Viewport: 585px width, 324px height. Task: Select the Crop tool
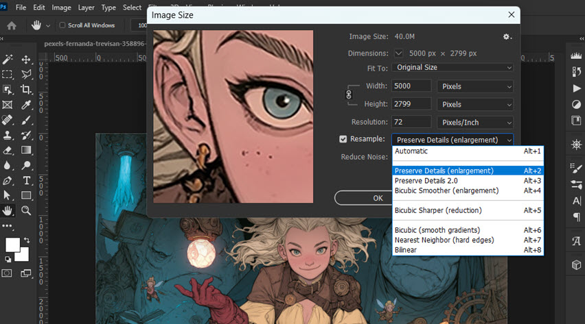click(25, 89)
